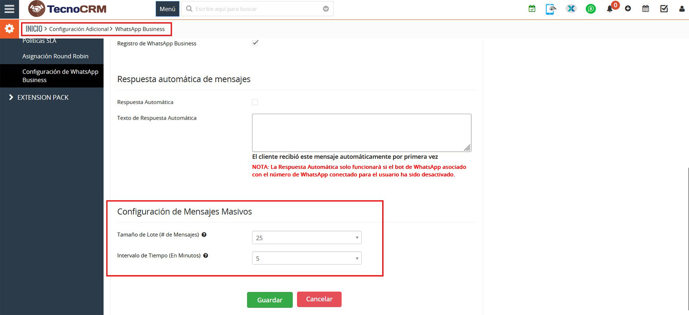Click the Texto de Respuesta Automática textarea
The width and height of the screenshot is (689, 315).
point(361,133)
